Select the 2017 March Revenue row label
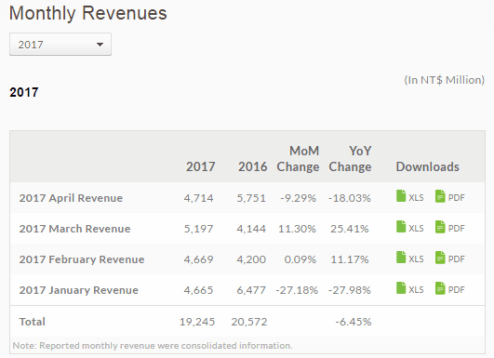 [x=74, y=229]
